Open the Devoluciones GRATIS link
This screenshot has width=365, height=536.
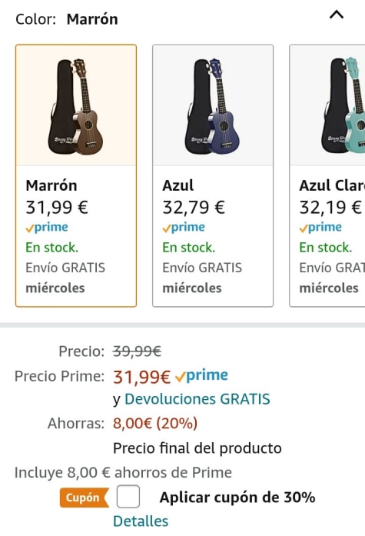[197, 399]
